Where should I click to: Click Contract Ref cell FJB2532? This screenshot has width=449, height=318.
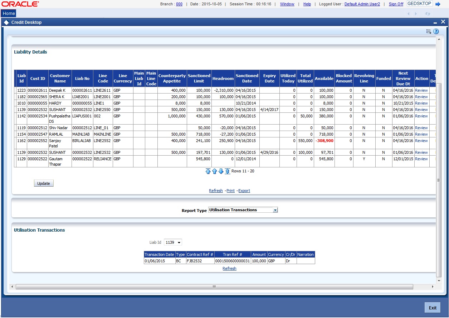pos(200,261)
